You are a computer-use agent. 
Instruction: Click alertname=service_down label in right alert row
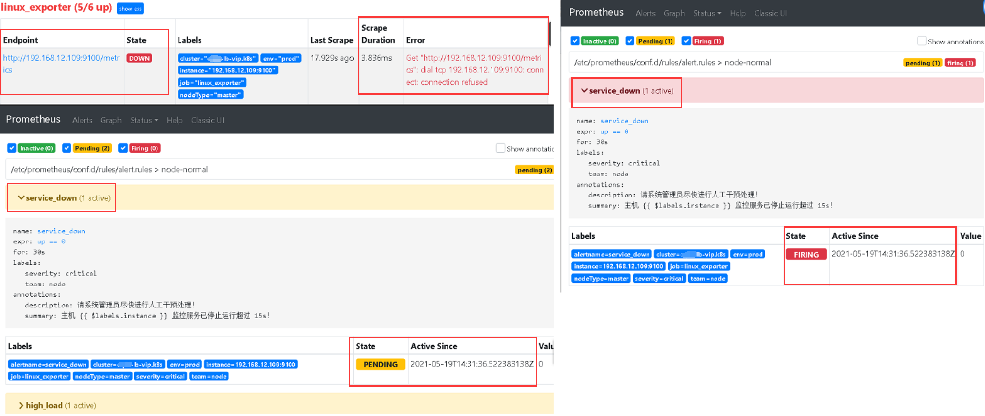coord(611,254)
